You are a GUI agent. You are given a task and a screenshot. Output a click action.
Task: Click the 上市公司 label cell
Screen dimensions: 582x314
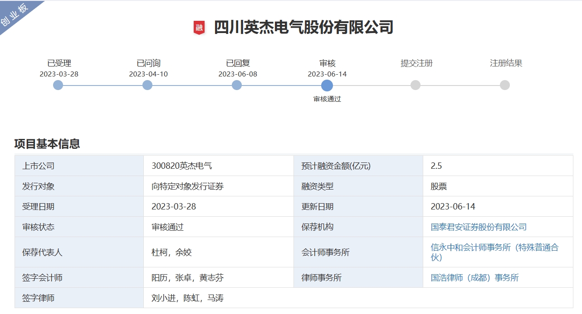tap(79, 166)
